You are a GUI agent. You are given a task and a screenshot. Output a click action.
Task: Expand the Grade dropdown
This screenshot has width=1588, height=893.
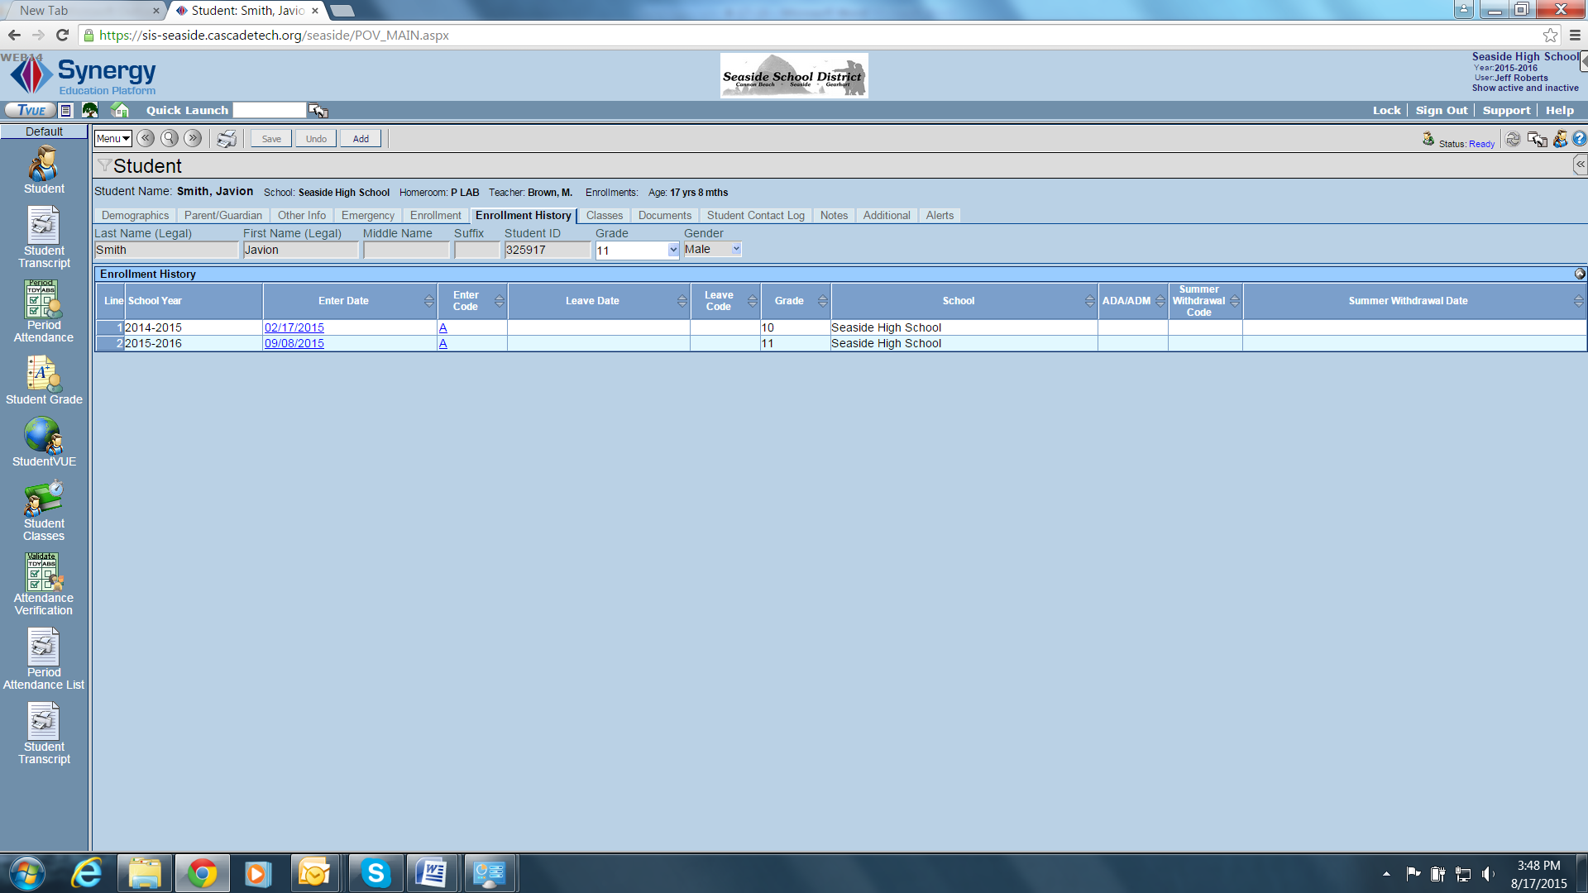672,250
